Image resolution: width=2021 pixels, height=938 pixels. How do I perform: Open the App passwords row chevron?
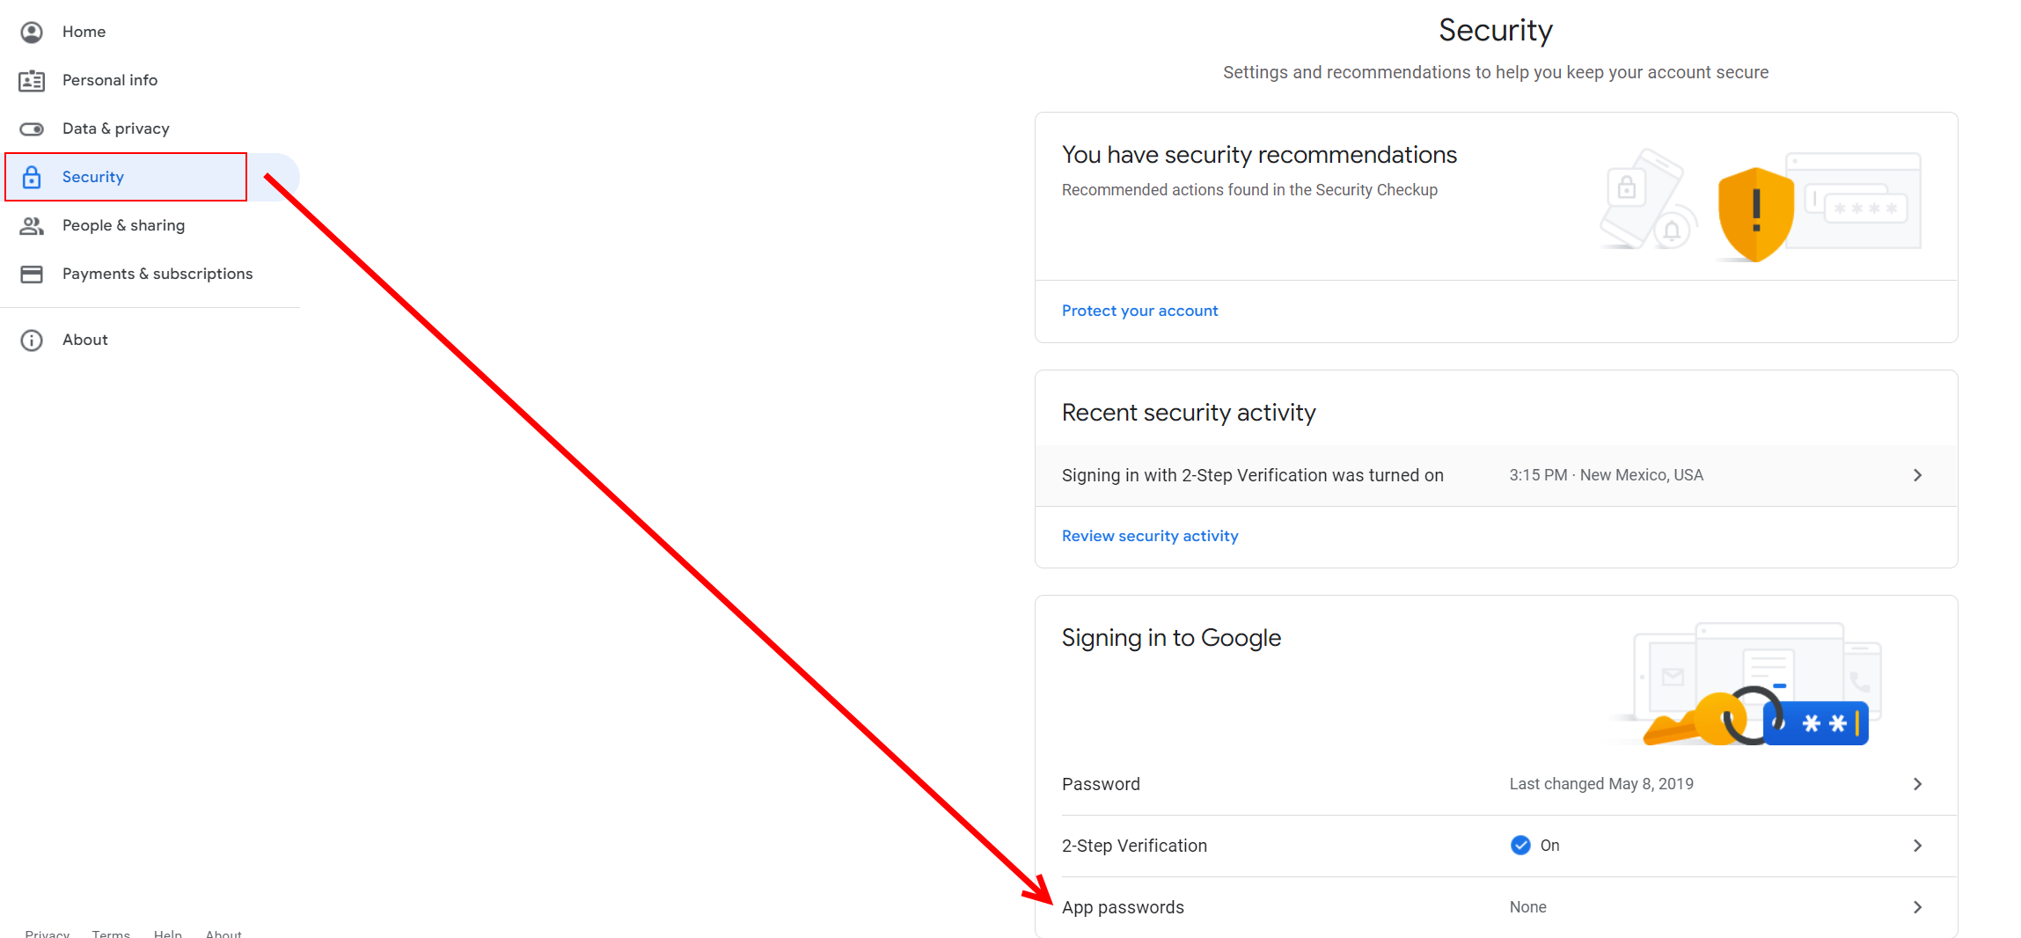tap(1918, 907)
